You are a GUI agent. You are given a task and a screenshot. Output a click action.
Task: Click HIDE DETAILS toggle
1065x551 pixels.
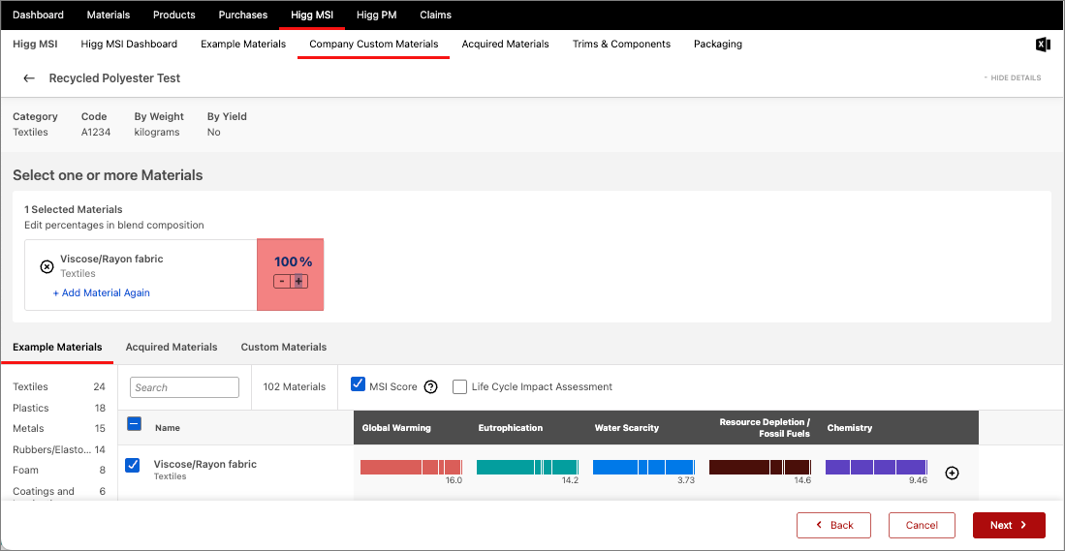pos(1012,78)
